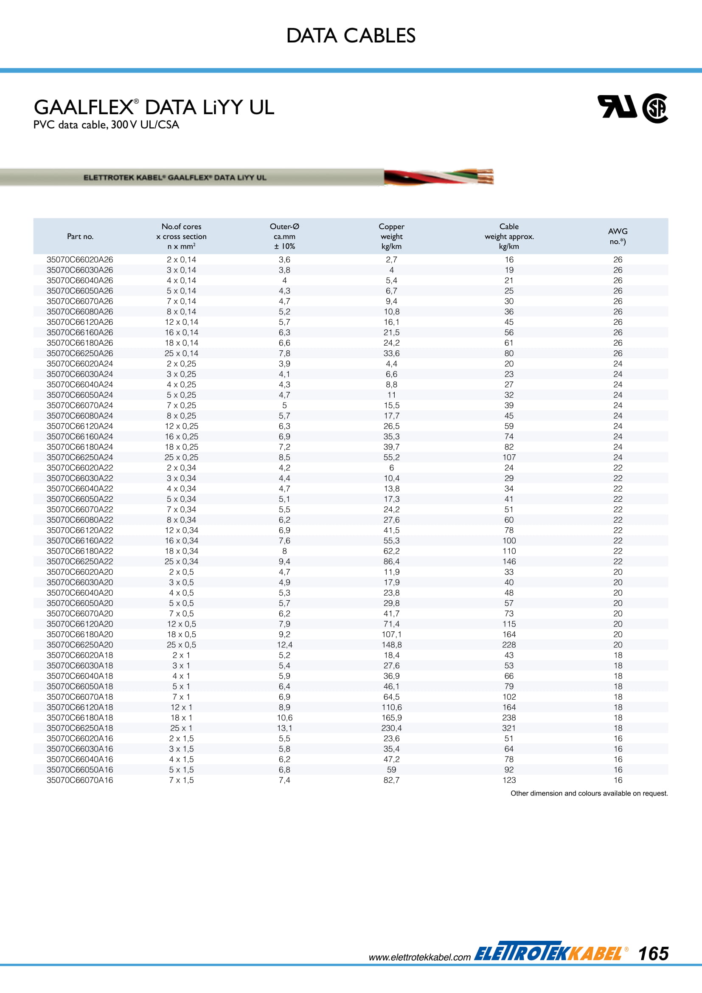Click the Outer-Ø column header

284,236
